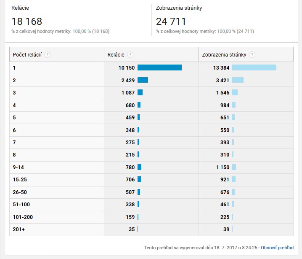
Task: Click the sessions value 338
Action: click(130, 204)
